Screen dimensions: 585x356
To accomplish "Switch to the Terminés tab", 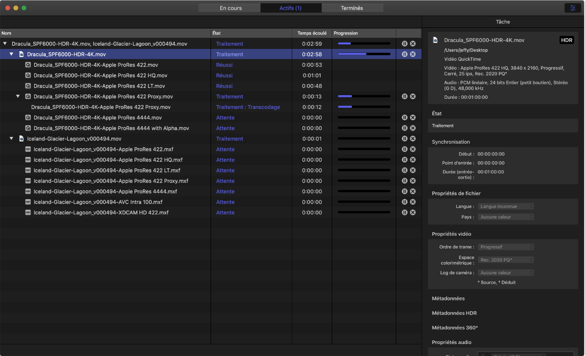I will [352, 8].
